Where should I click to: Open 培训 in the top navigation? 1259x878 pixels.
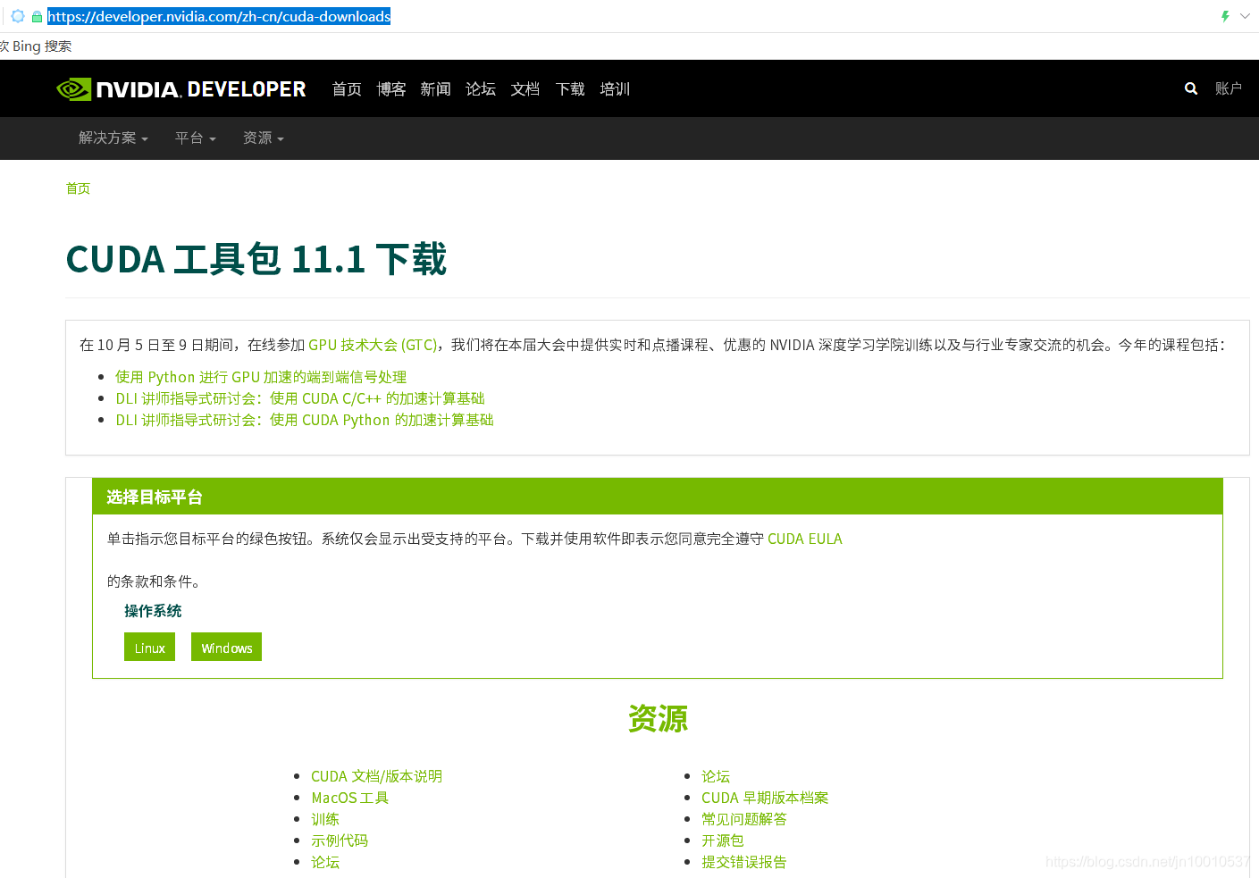pyautogui.click(x=615, y=89)
